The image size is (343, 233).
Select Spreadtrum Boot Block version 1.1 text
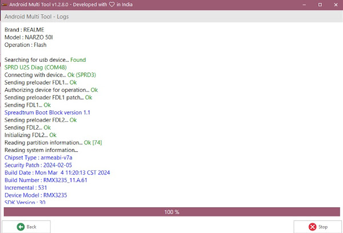[x=47, y=113]
